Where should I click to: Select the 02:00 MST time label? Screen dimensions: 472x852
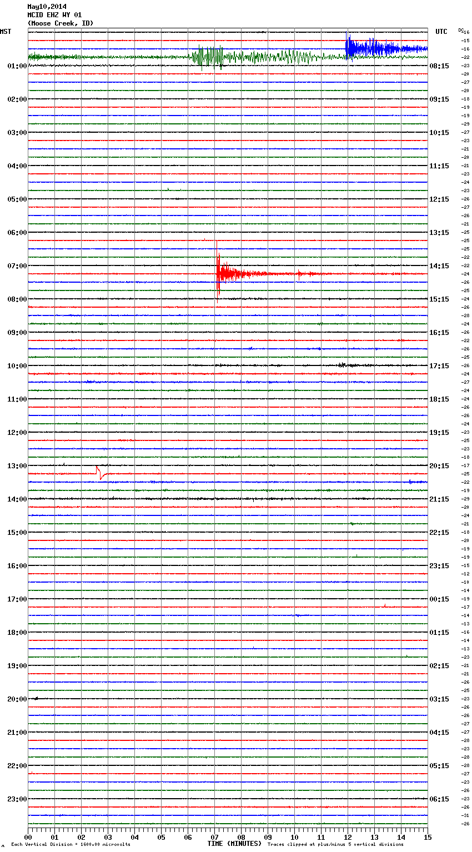point(17,99)
